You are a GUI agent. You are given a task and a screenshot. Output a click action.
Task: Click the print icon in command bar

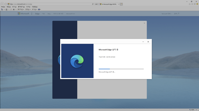14,9
